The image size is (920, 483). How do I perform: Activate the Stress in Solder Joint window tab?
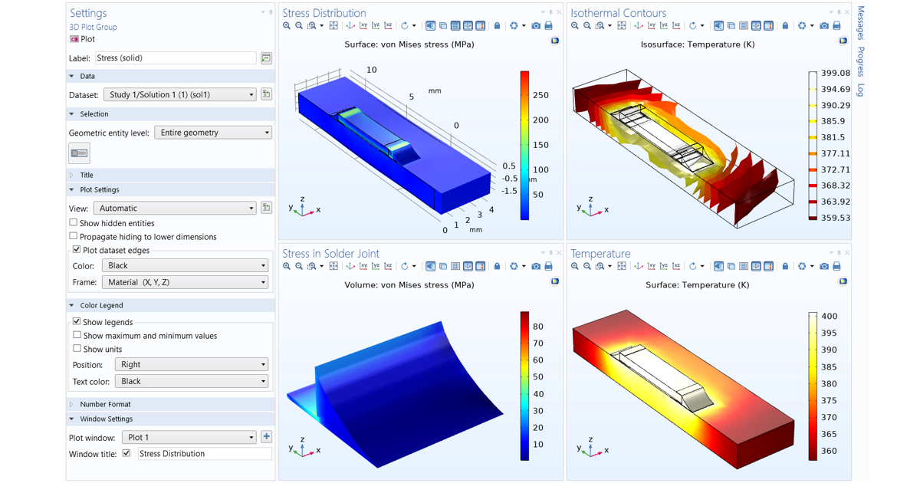click(x=330, y=254)
